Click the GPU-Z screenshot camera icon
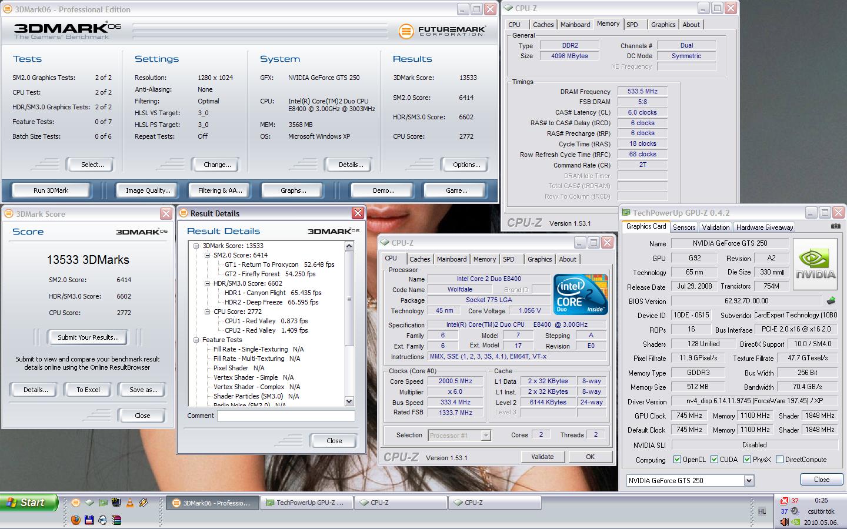 click(835, 226)
